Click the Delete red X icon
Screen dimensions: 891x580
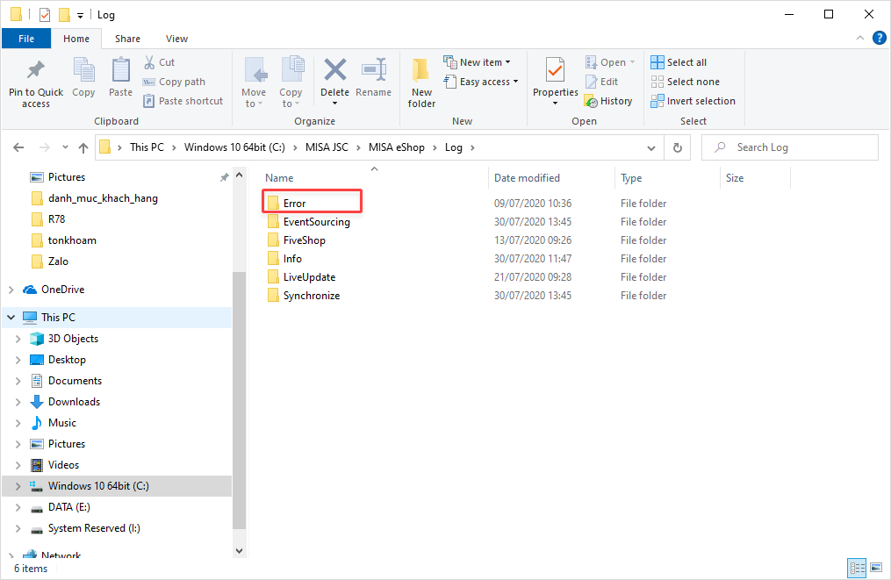pos(334,70)
